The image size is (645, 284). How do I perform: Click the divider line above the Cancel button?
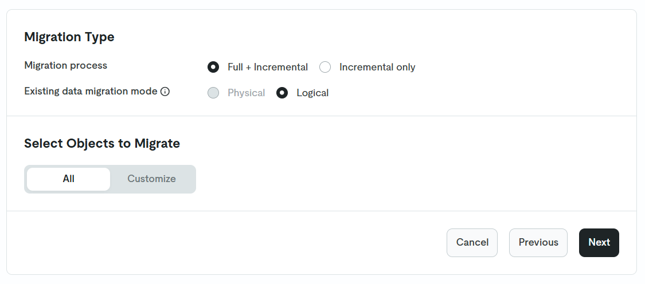click(322, 211)
